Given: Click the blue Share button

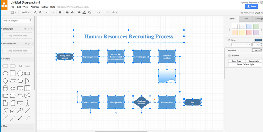Looking at the screenshot, I should 251,7.
